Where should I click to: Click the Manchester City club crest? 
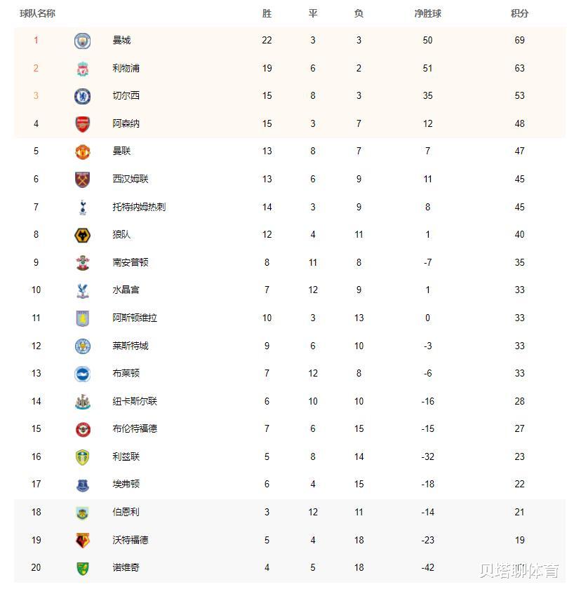click(82, 41)
